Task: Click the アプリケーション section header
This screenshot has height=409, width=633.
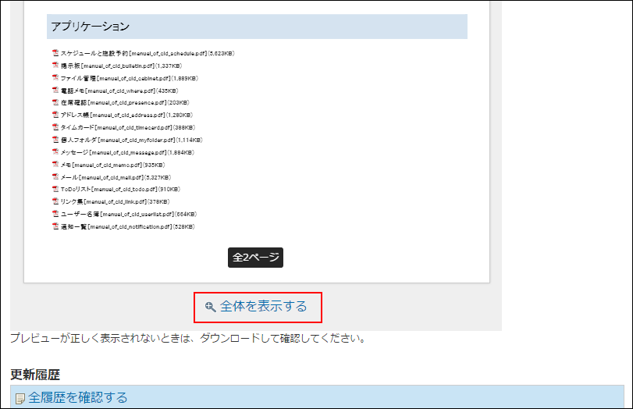Action: point(257,27)
